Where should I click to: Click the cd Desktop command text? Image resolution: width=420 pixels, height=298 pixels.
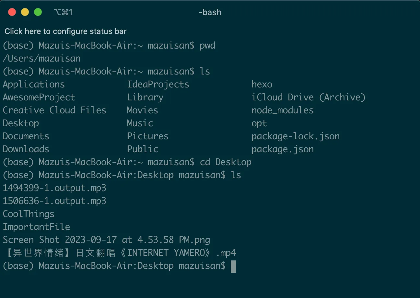[226, 162]
